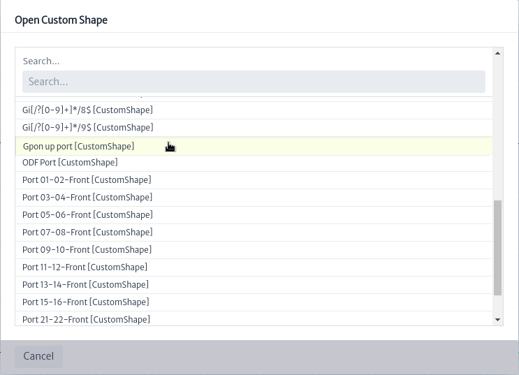Select Port 03-04-Front custom shape
The height and width of the screenshot is (375, 519).
(254, 198)
